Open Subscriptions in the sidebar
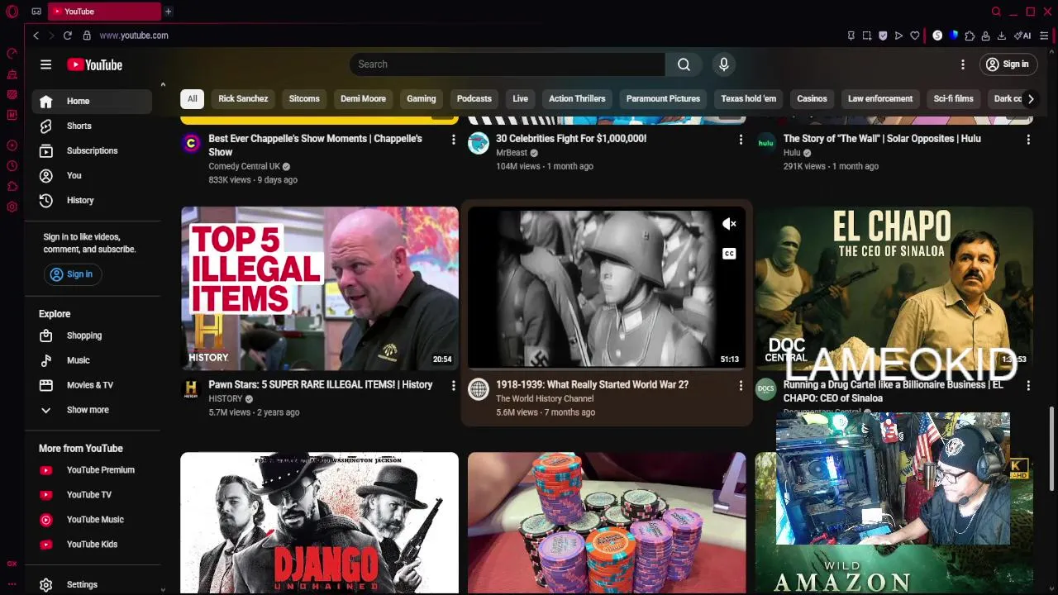This screenshot has width=1058, height=595. click(x=92, y=150)
